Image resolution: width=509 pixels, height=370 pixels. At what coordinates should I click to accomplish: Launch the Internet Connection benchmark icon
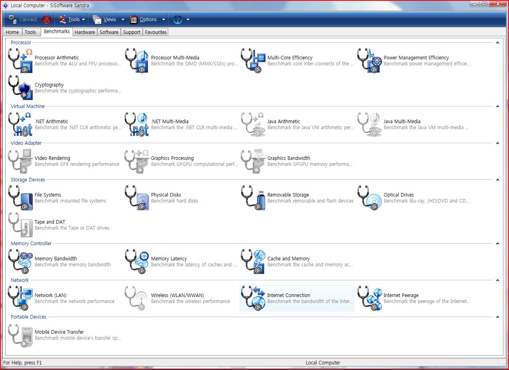point(253,298)
